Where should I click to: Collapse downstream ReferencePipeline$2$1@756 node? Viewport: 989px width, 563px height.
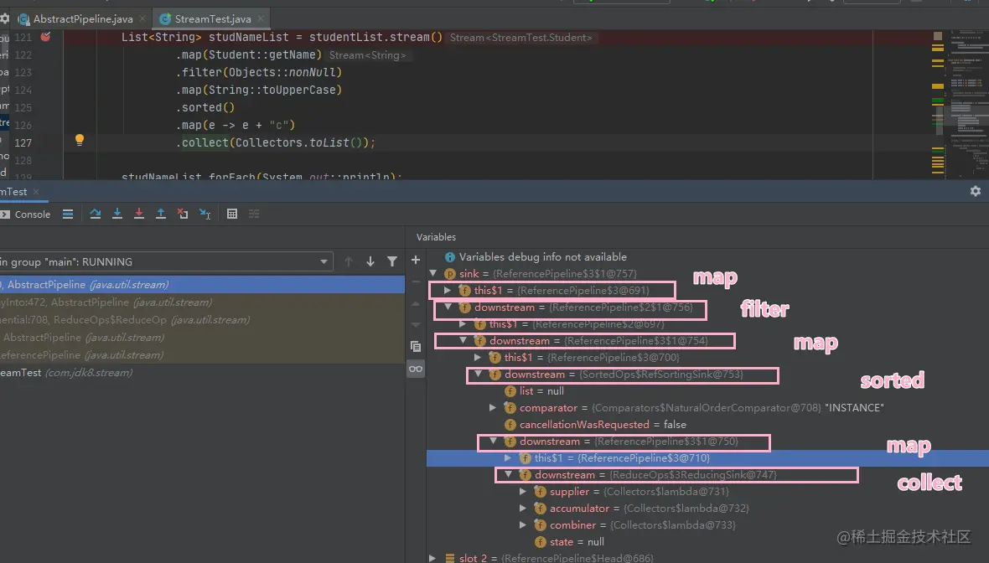click(448, 307)
